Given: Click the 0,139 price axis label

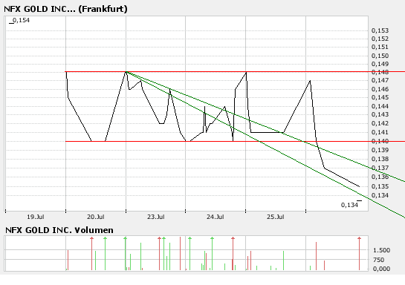Looking at the screenshot, I should click(380, 150).
